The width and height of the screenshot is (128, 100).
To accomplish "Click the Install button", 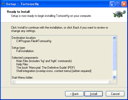I will (x=93, y=94).
